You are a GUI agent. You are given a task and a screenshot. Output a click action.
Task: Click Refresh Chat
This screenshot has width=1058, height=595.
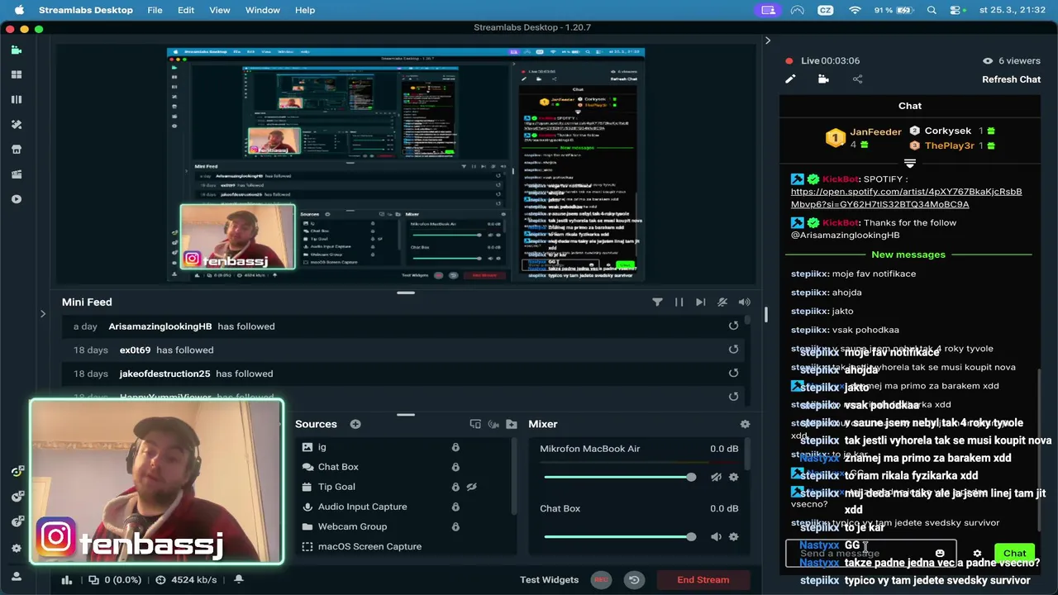tap(1011, 79)
